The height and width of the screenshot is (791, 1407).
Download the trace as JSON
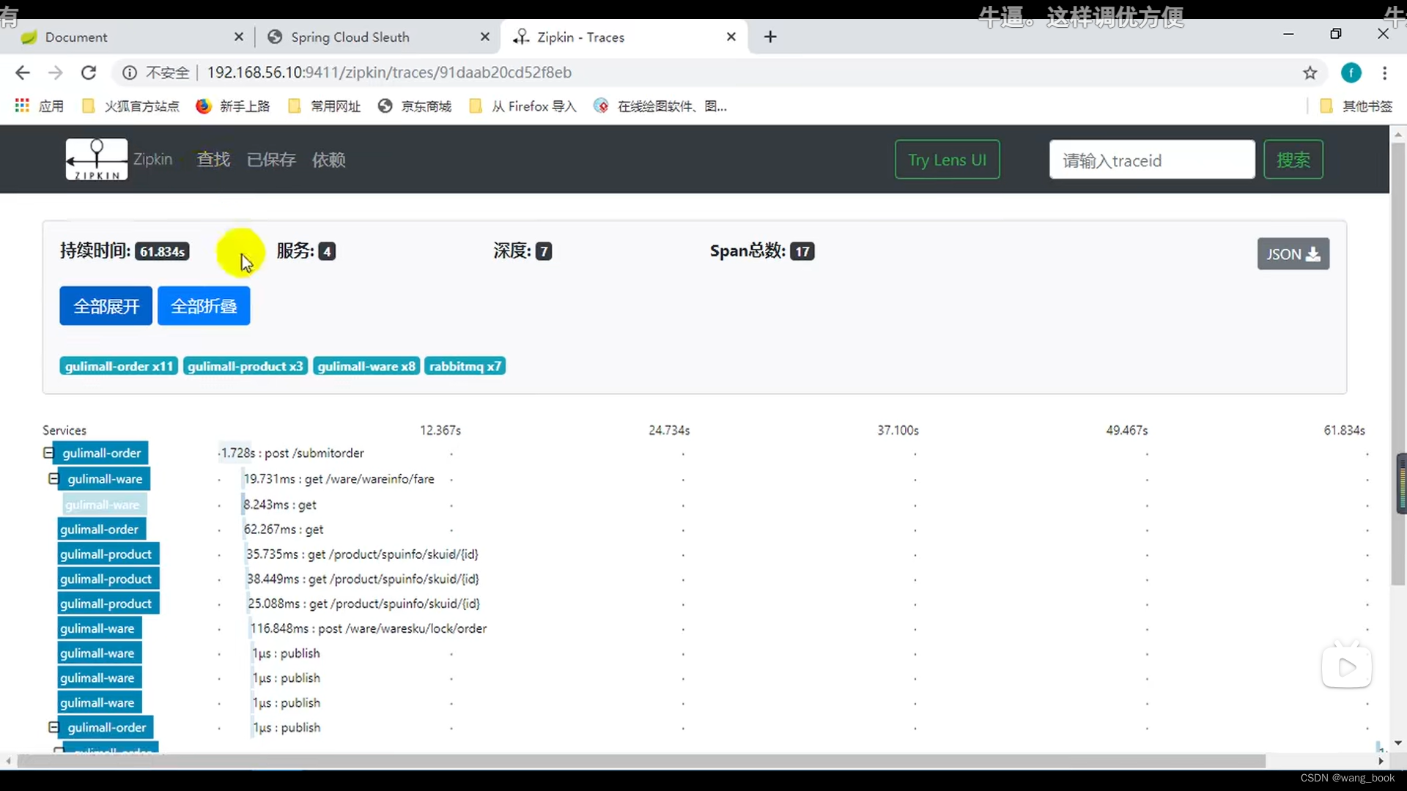[x=1293, y=254]
